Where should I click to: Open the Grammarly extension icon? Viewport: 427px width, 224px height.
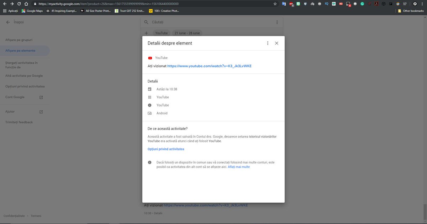tap(362, 4)
